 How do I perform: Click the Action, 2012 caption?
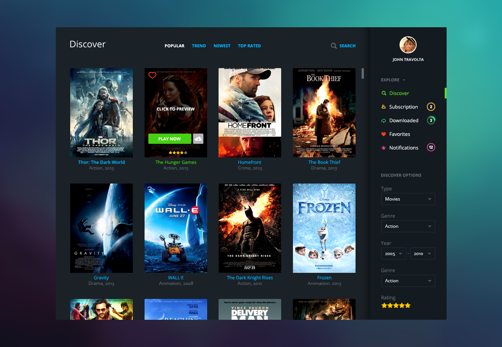[x=250, y=283]
